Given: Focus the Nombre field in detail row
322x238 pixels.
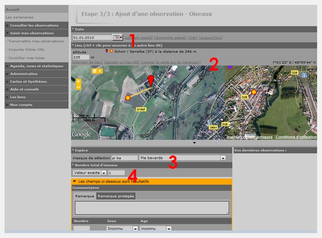Looking at the screenshot, I should tap(81, 228).
